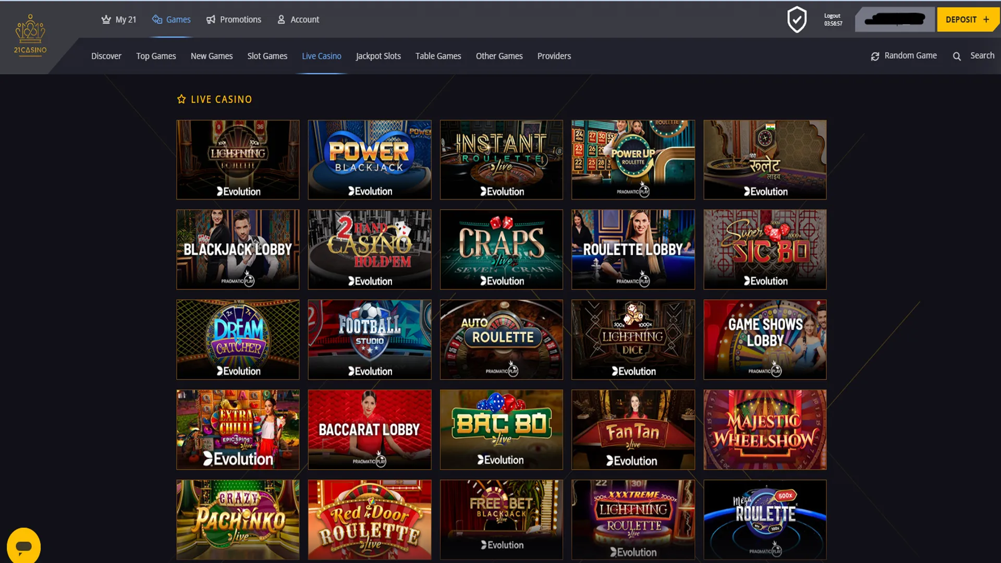1001x563 pixels.
Task: Open the PowerUP Roulette game
Action: tap(633, 160)
